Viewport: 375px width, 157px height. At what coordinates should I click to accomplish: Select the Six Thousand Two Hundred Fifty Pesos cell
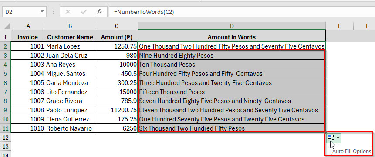coord(232,128)
